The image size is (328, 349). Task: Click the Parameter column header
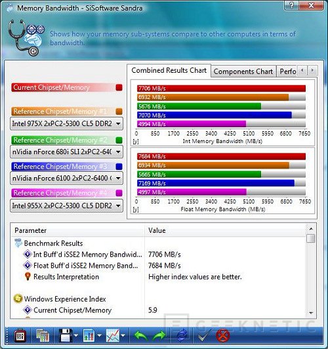77,230
